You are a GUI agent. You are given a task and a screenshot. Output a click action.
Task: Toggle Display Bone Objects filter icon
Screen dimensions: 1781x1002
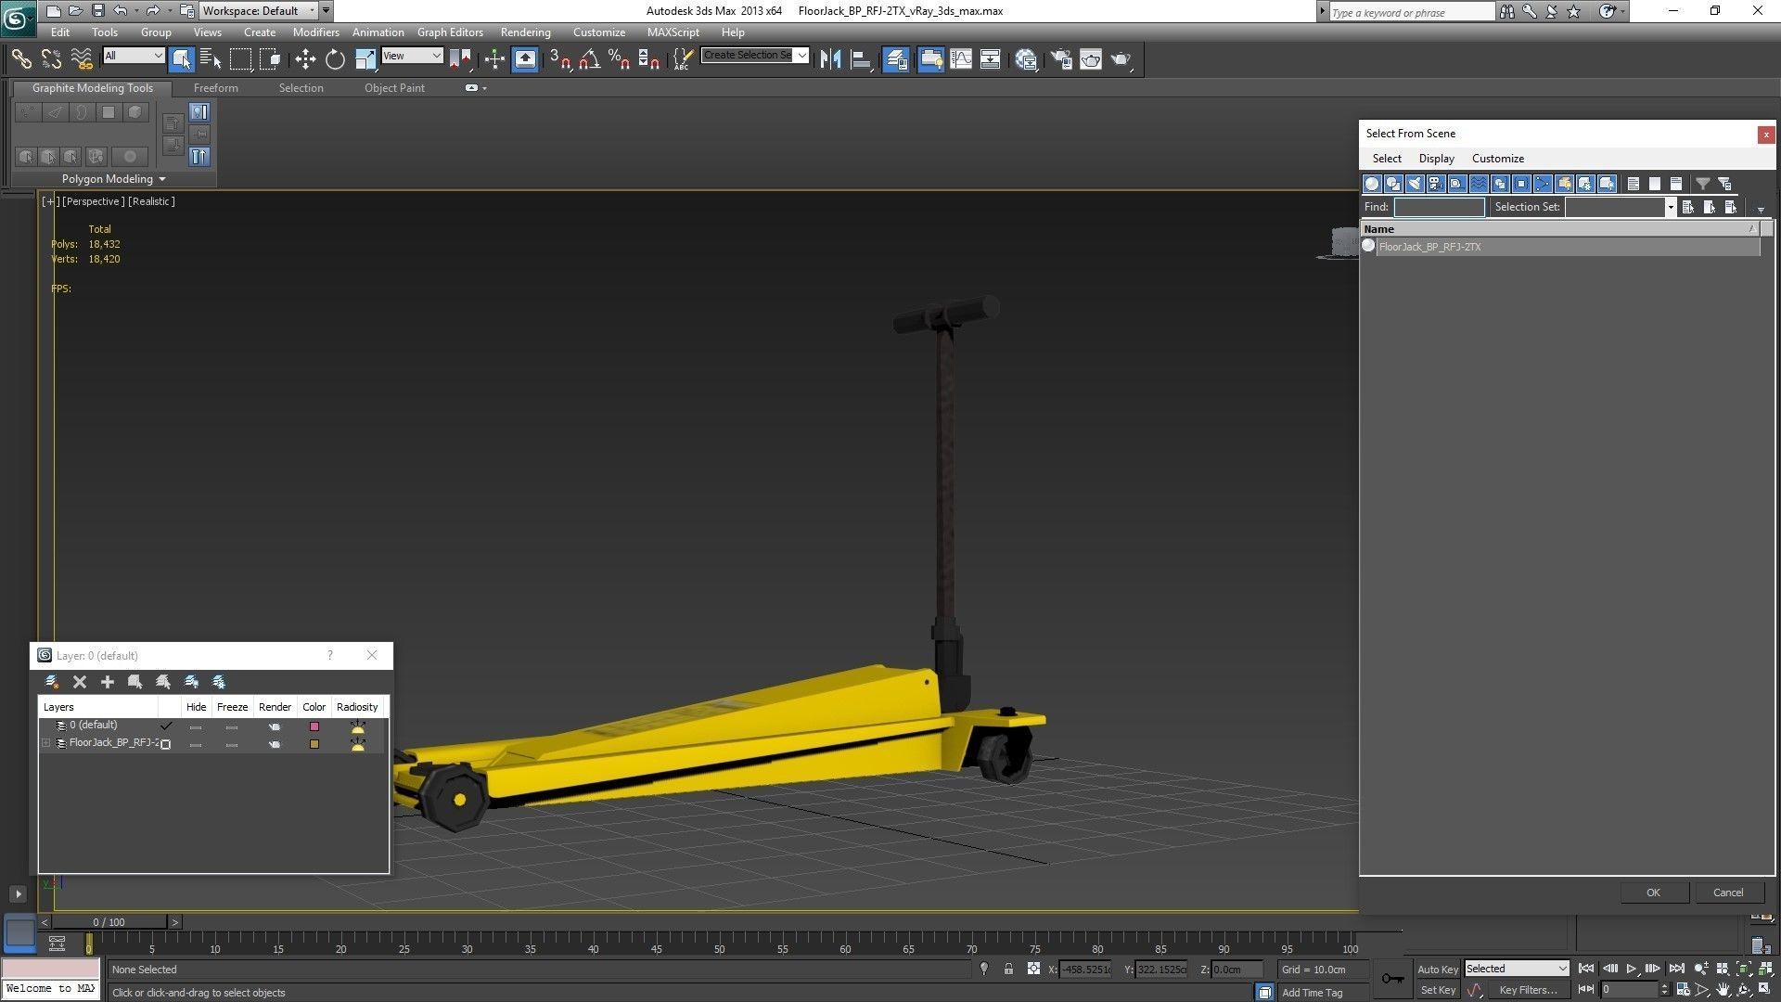(x=1543, y=184)
